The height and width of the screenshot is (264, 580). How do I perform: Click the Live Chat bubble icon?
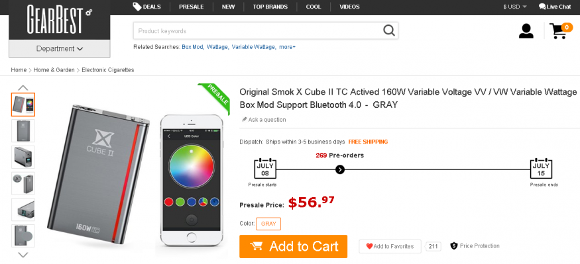(x=542, y=6)
